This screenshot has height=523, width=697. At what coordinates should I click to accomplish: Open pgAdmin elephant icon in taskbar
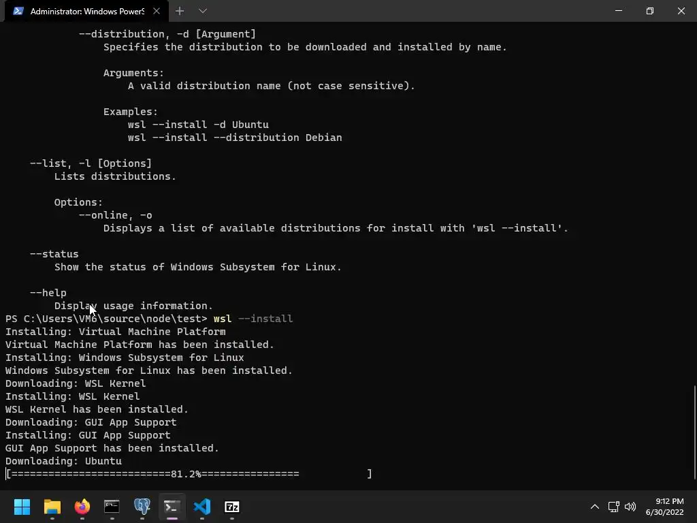click(x=142, y=507)
